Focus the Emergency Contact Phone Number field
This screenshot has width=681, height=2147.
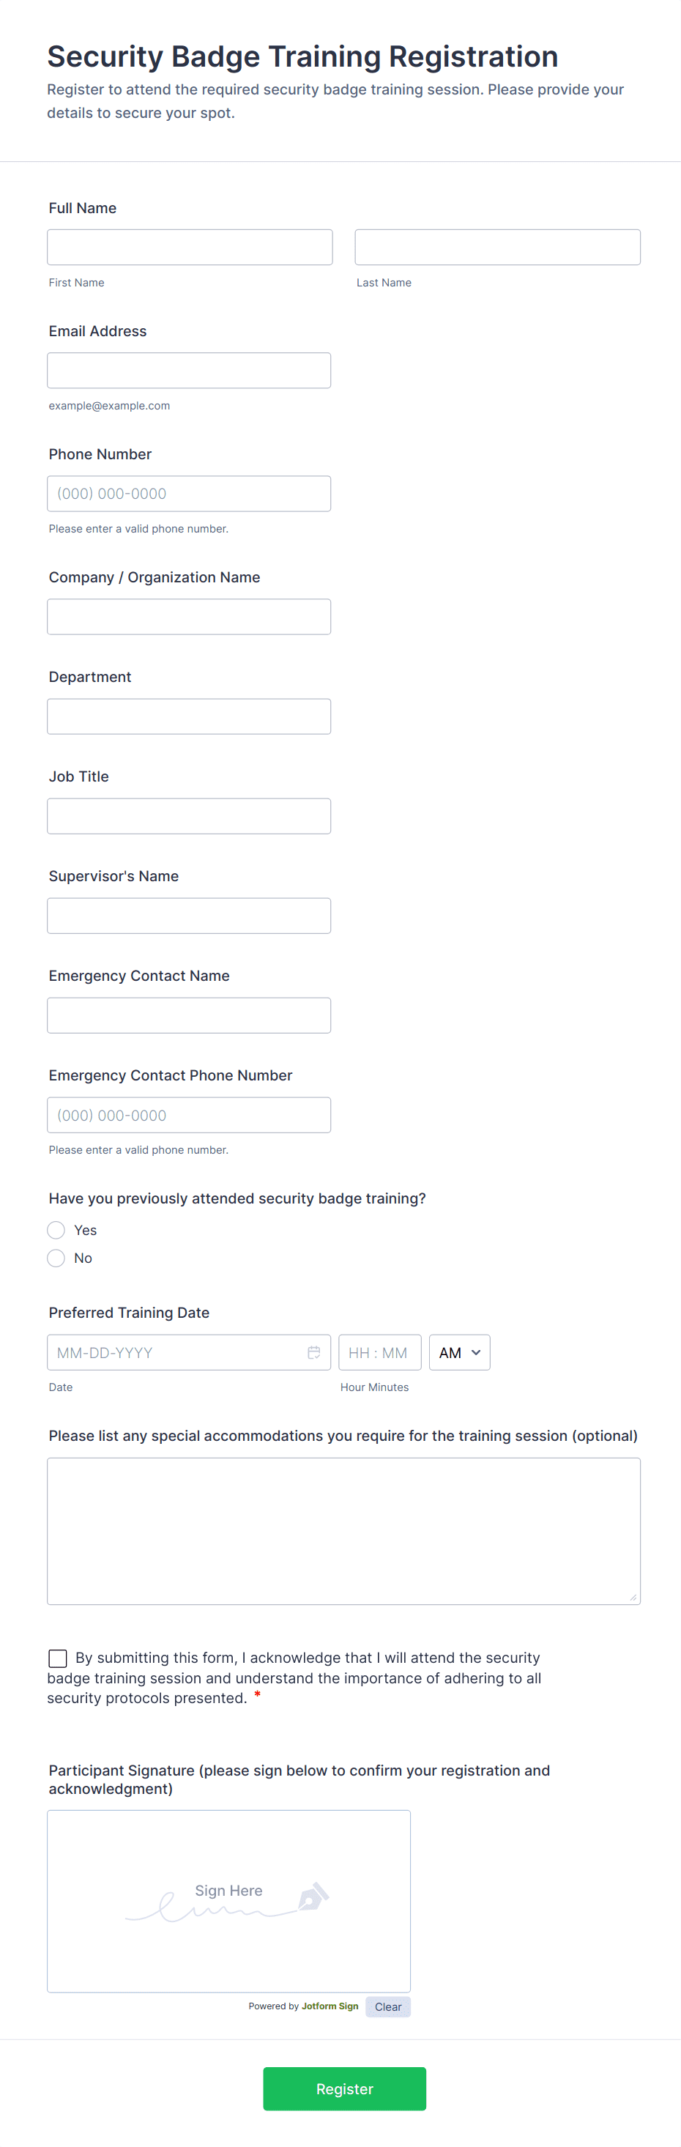click(188, 1115)
